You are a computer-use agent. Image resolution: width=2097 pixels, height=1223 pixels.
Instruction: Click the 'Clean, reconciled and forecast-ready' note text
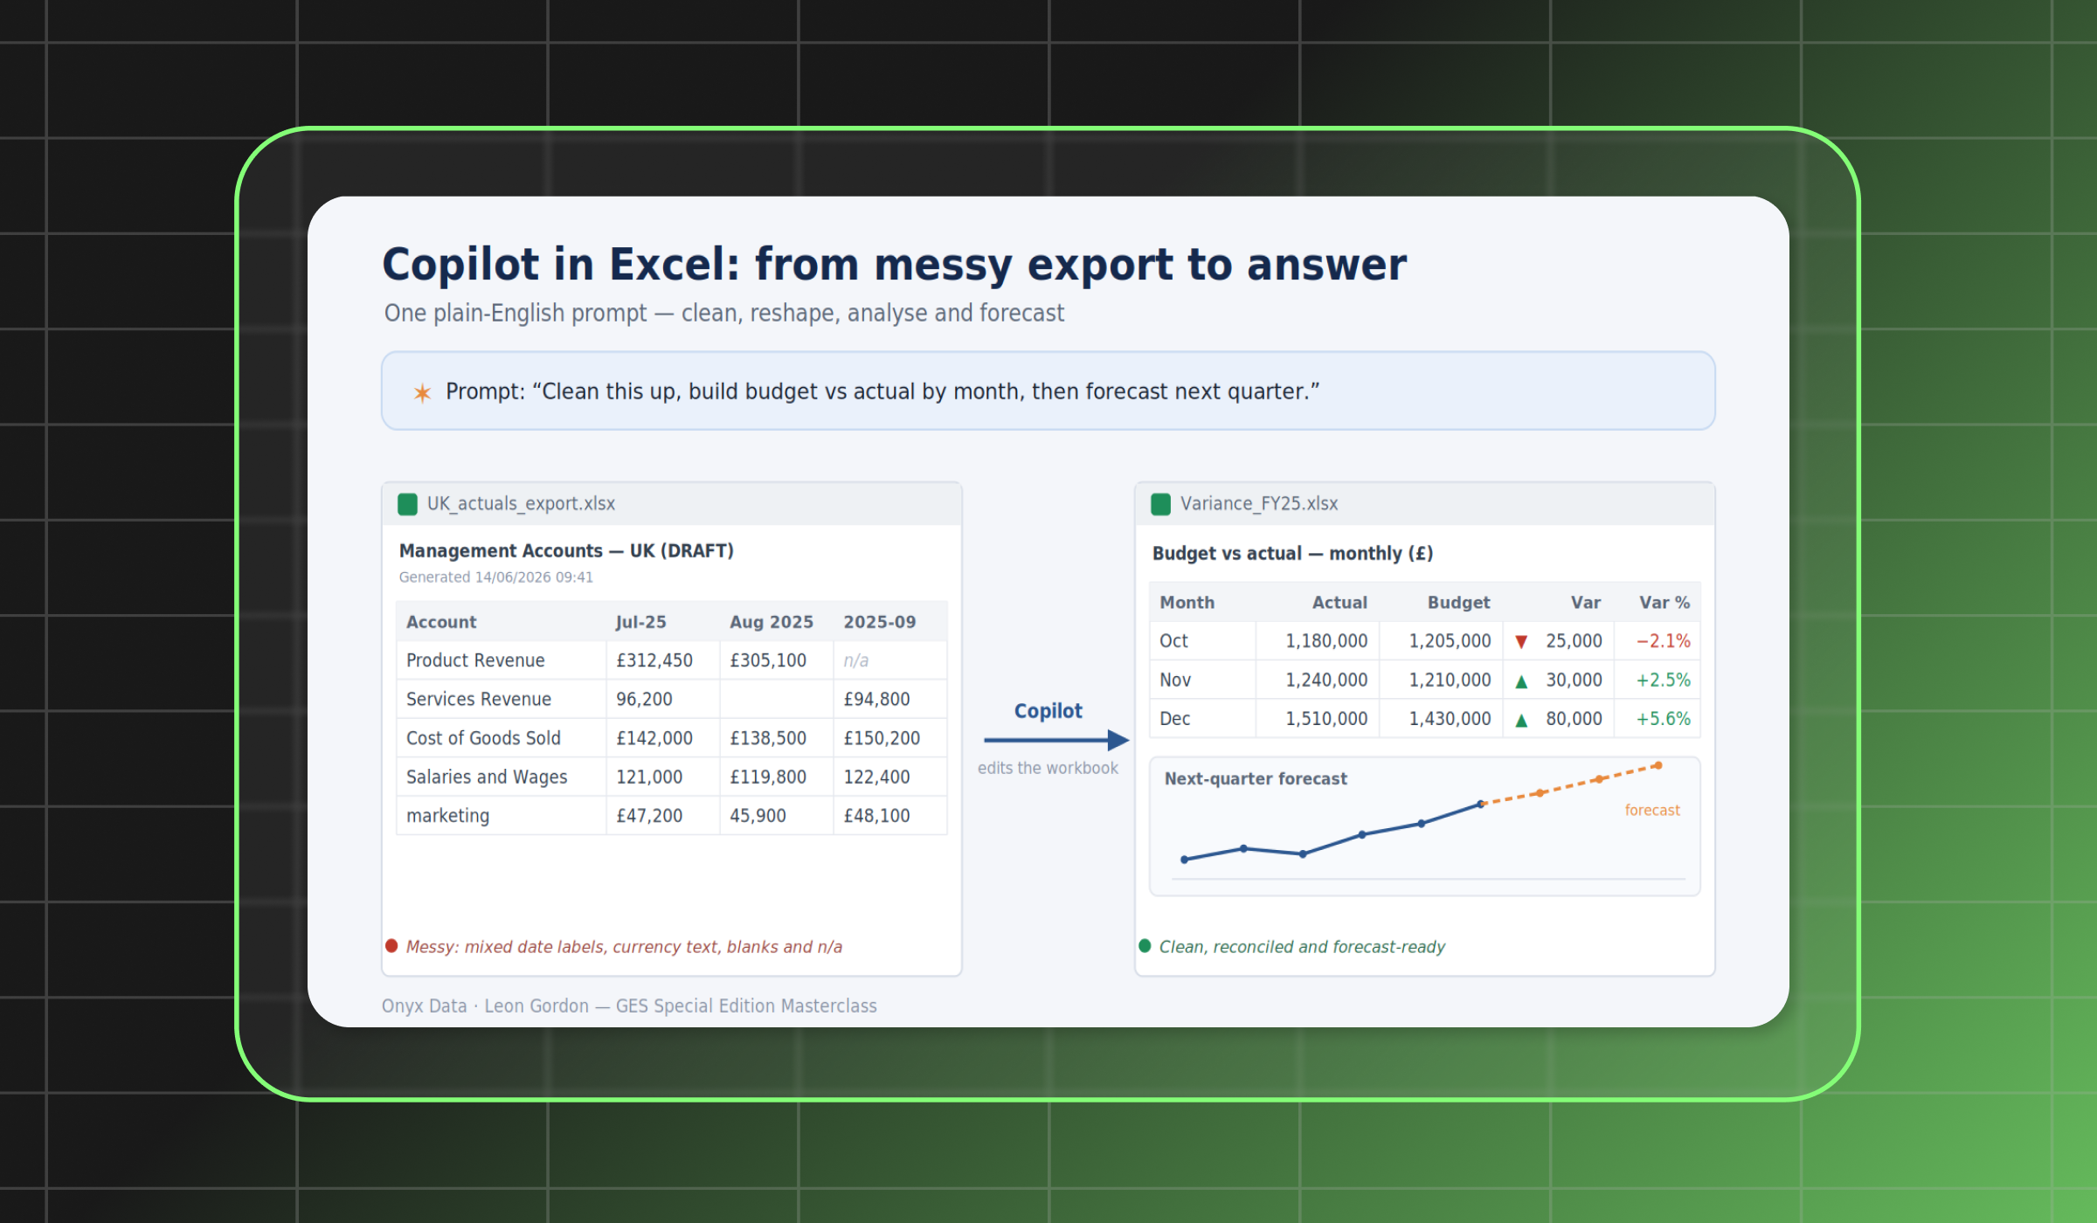coord(1302,947)
